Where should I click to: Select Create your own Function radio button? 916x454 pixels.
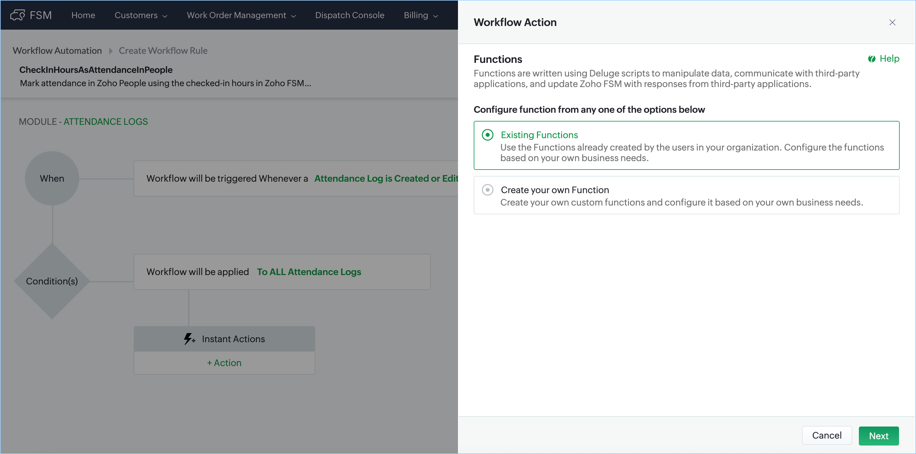click(x=487, y=190)
